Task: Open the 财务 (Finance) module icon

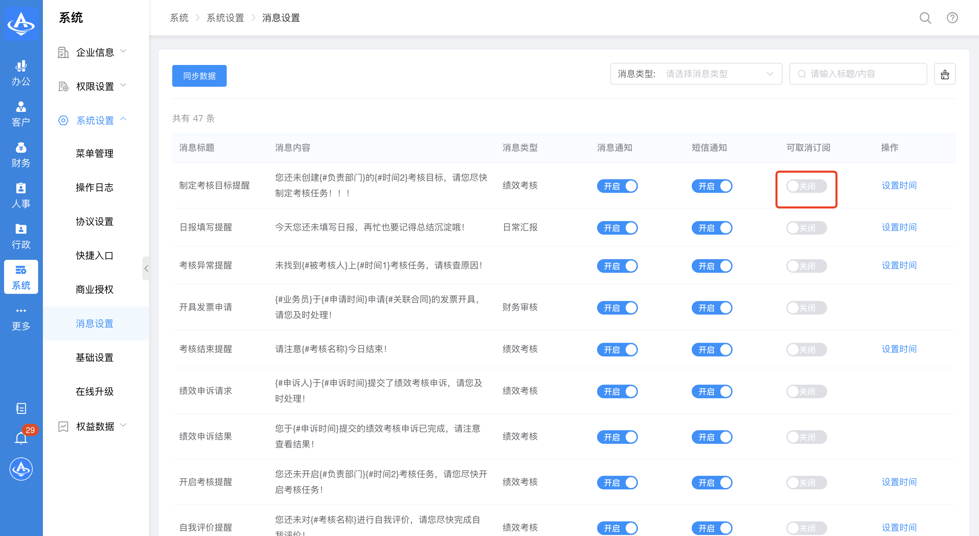Action: pos(21,154)
